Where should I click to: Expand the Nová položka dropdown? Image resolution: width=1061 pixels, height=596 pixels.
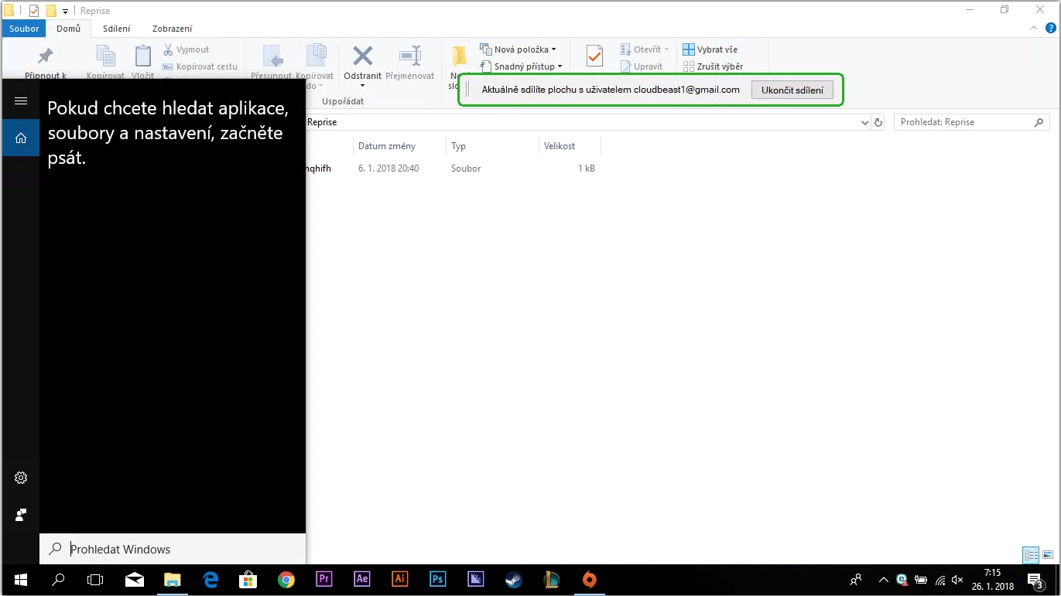click(525, 49)
